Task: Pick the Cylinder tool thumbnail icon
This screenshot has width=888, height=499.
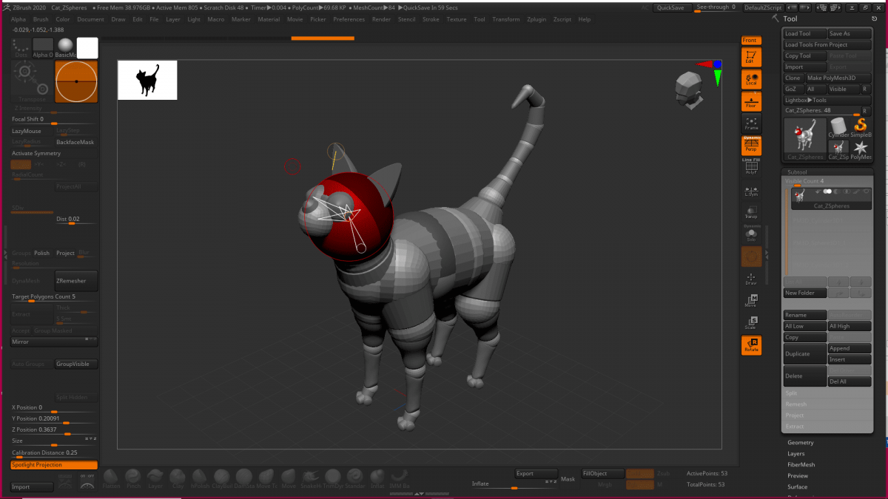Action: tap(838, 127)
